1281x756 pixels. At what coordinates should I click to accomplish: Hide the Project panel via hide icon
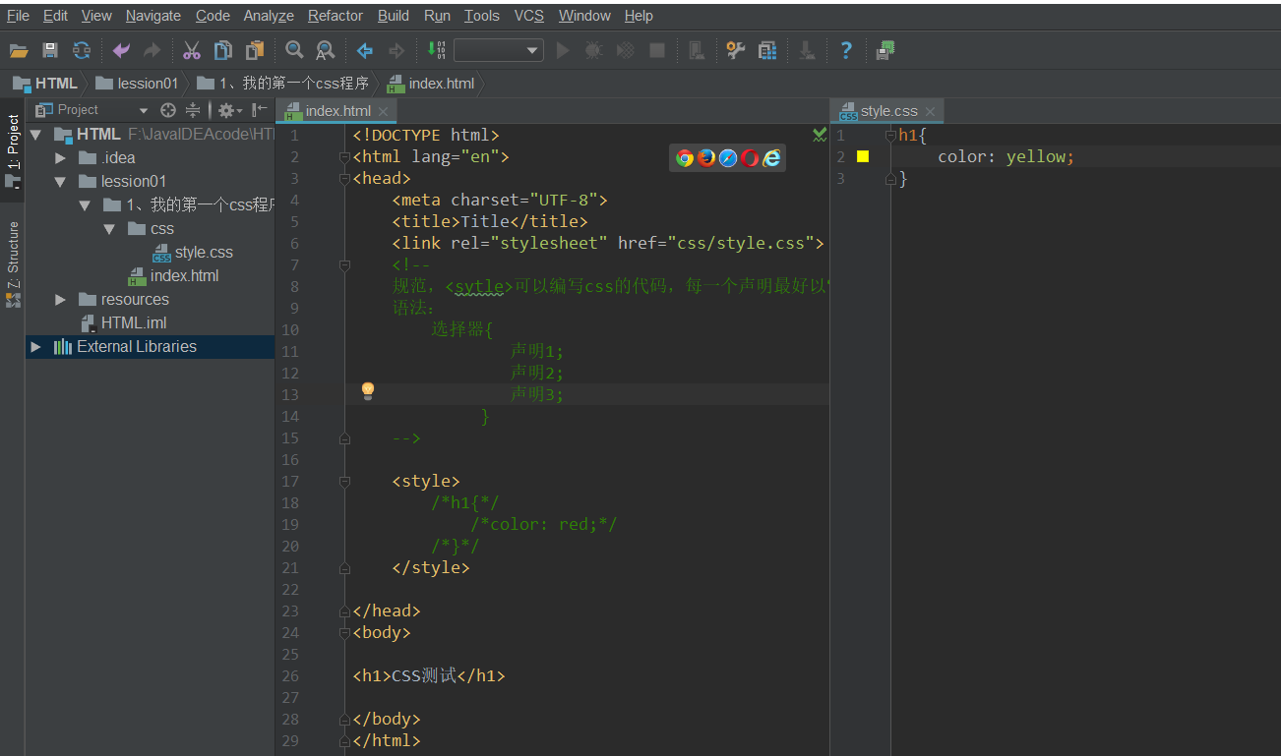click(x=260, y=110)
